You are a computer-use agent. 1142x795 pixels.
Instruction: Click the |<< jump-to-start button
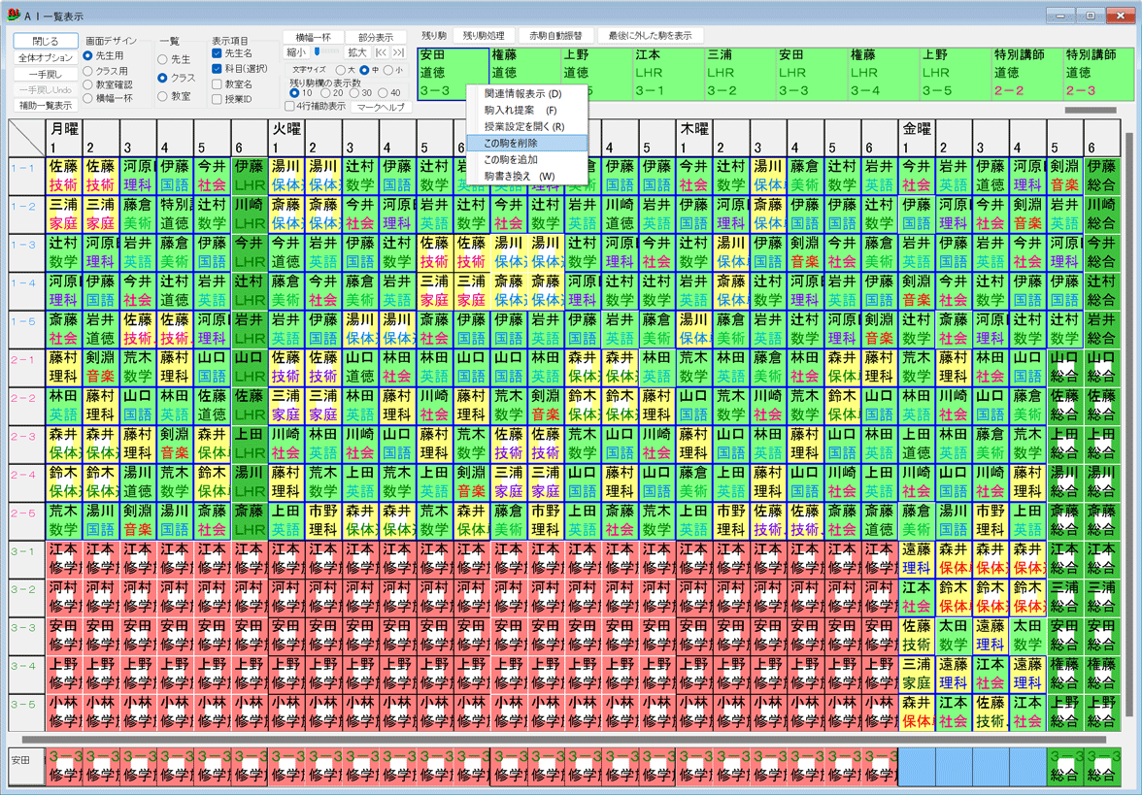click(381, 53)
